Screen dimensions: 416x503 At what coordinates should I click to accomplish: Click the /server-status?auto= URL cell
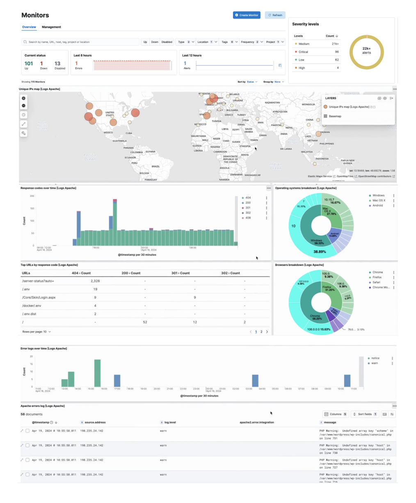tap(38, 281)
